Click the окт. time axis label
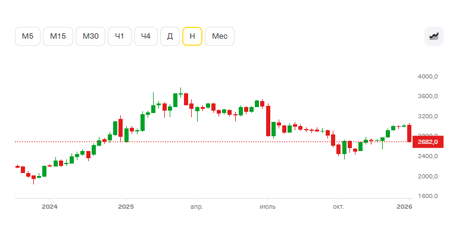This screenshot has height=245, width=462. pyautogui.click(x=339, y=207)
